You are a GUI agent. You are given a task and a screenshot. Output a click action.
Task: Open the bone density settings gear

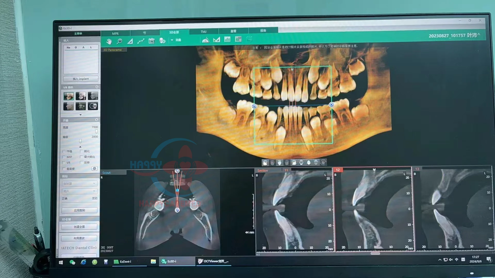pyautogui.click(x=94, y=168)
